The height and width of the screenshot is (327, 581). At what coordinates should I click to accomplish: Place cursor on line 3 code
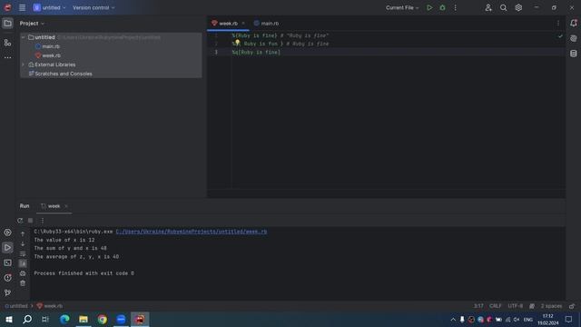pos(256,53)
